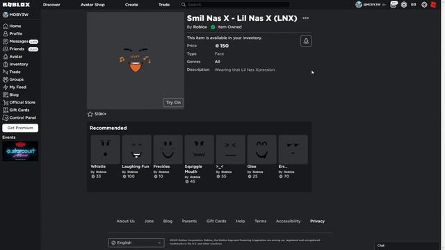Go to the Avatar editor

click(x=13, y=57)
